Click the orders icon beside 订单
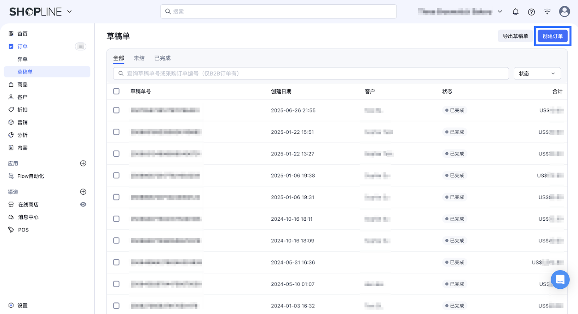578x314 pixels. pyautogui.click(x=11, y=46)
